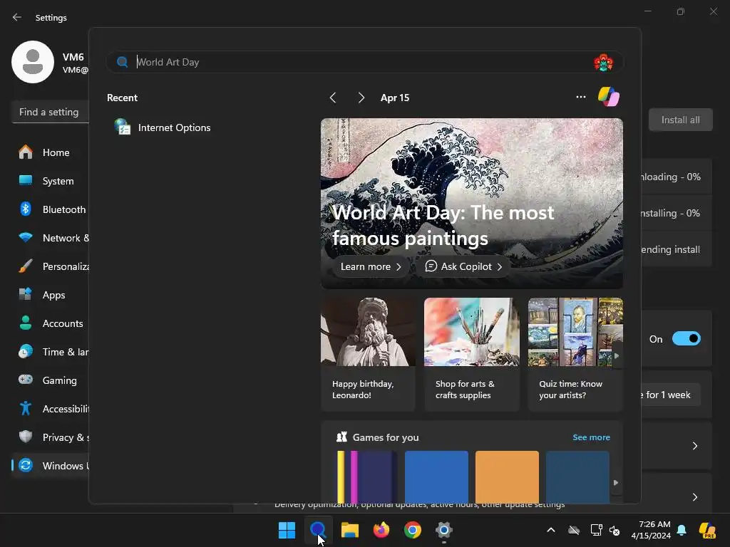Open Happy birthday, Leonardo! card

[x=368, y=355]
